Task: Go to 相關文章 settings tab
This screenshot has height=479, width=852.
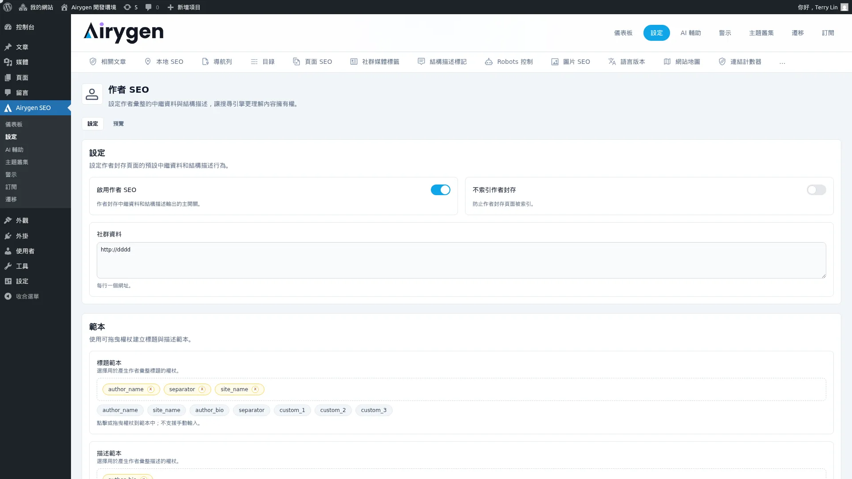Action: point(108,62)
